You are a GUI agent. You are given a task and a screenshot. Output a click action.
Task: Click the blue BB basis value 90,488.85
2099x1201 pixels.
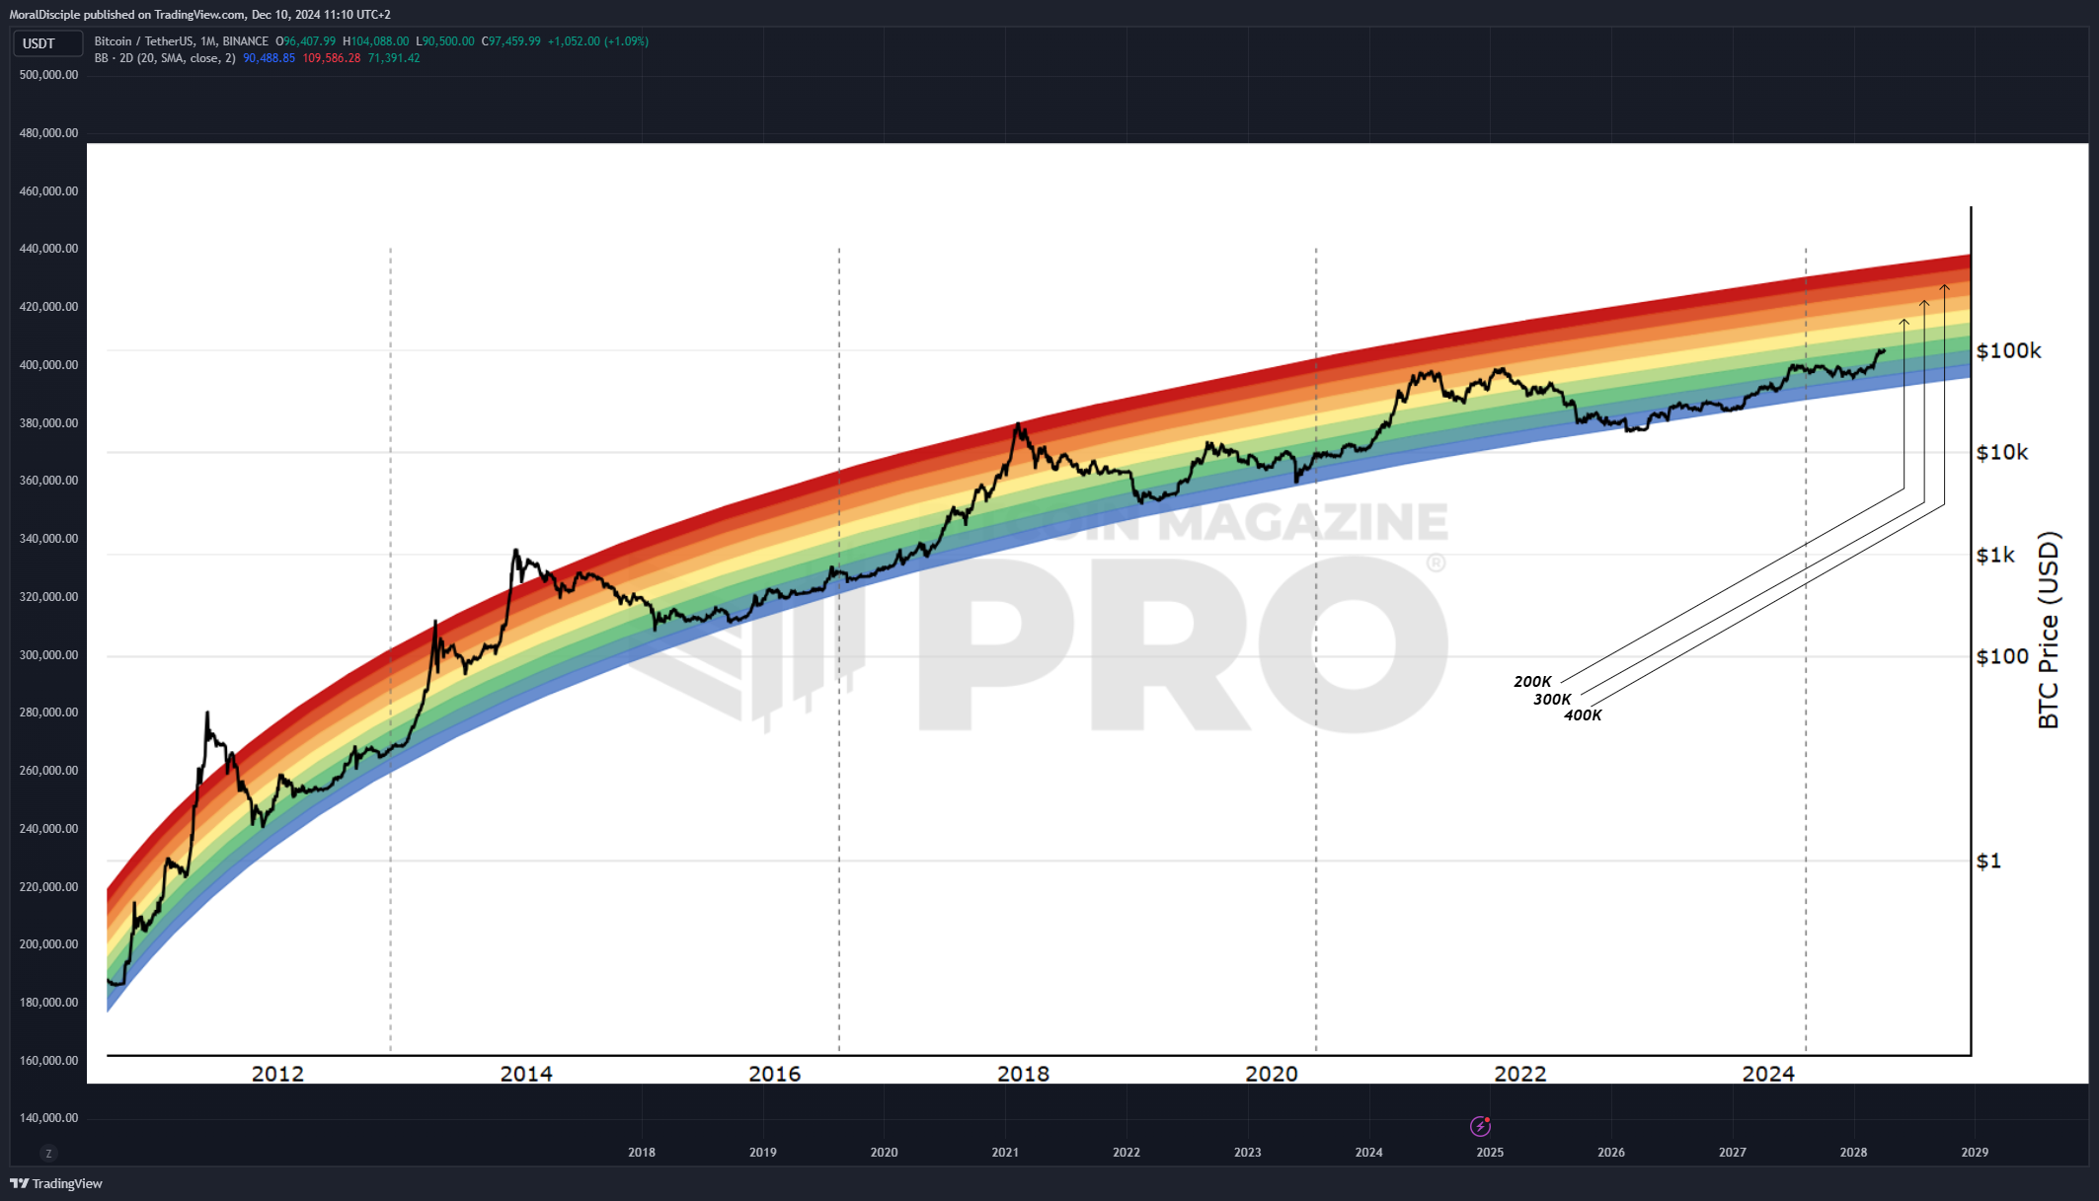pos(269,58)
